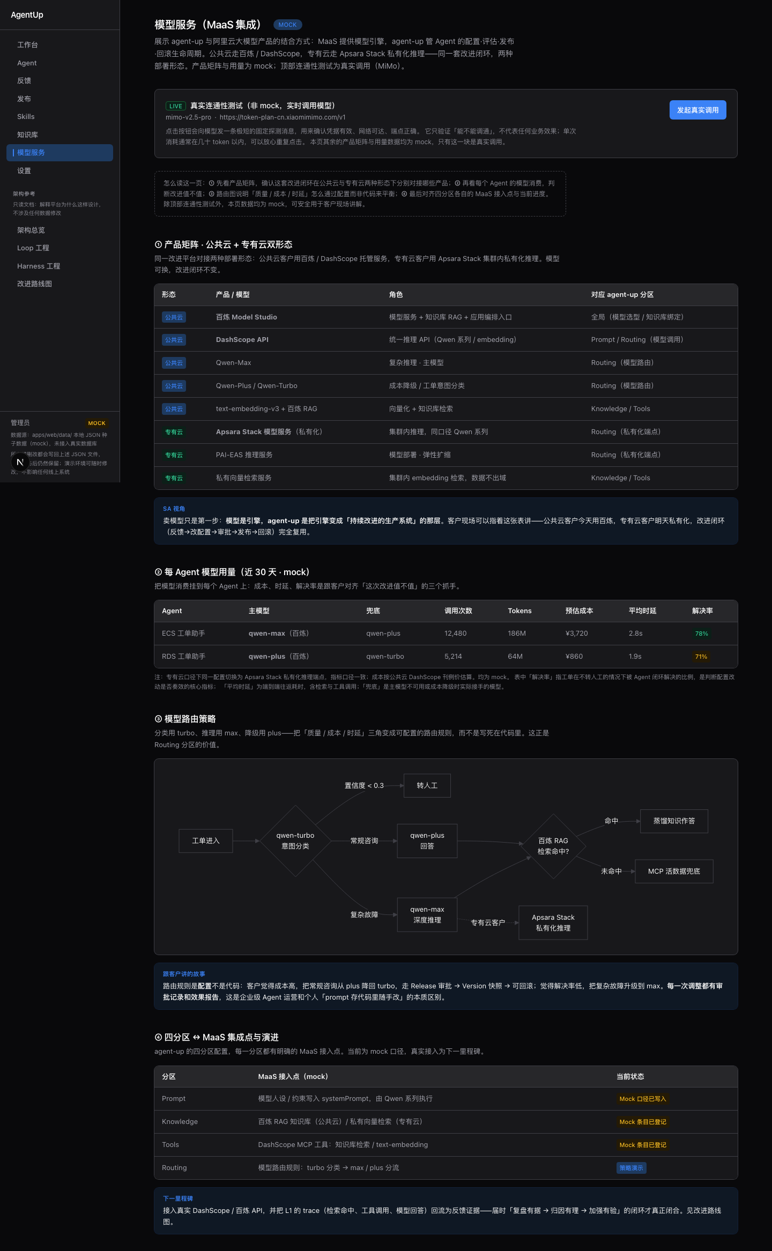Click the 百炼 RAG 检索命中 diamond node
The image size is (772, 1251).
(x=553, y=846)
